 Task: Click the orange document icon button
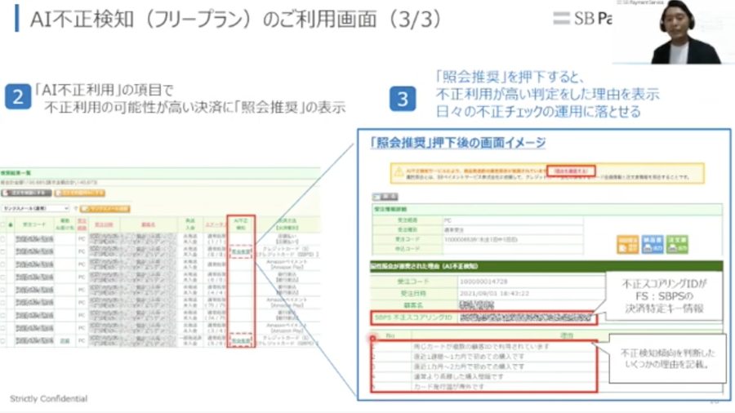pos(627,244)
